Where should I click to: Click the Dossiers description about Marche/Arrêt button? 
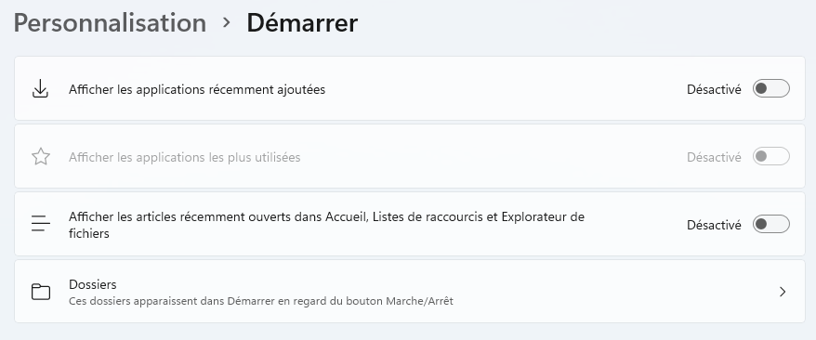(x=261, y=301)
